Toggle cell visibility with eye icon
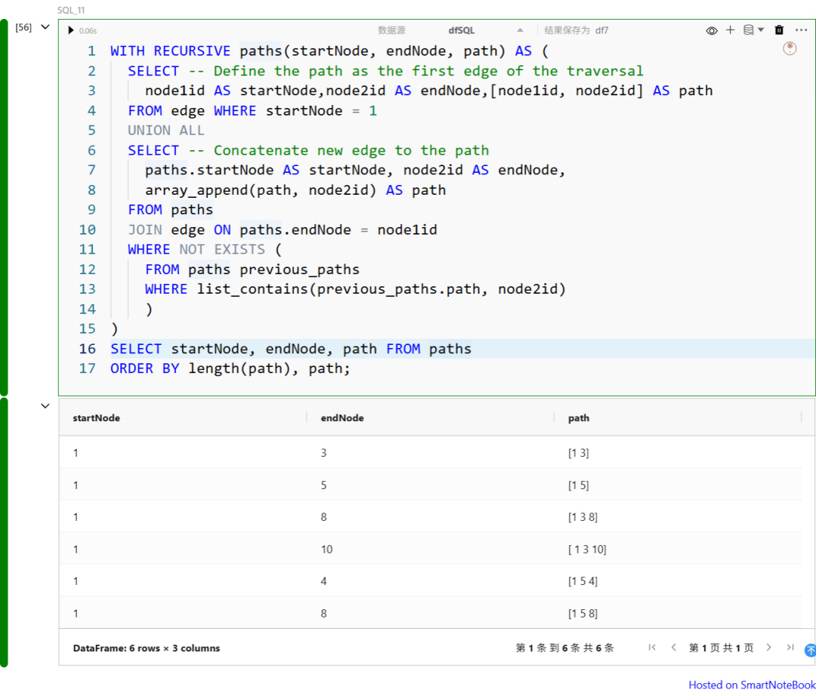This screenshot has width=816, height=693. 711,30
